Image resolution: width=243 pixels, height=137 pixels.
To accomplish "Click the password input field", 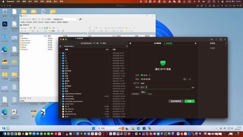I will [x=166, y=87].
